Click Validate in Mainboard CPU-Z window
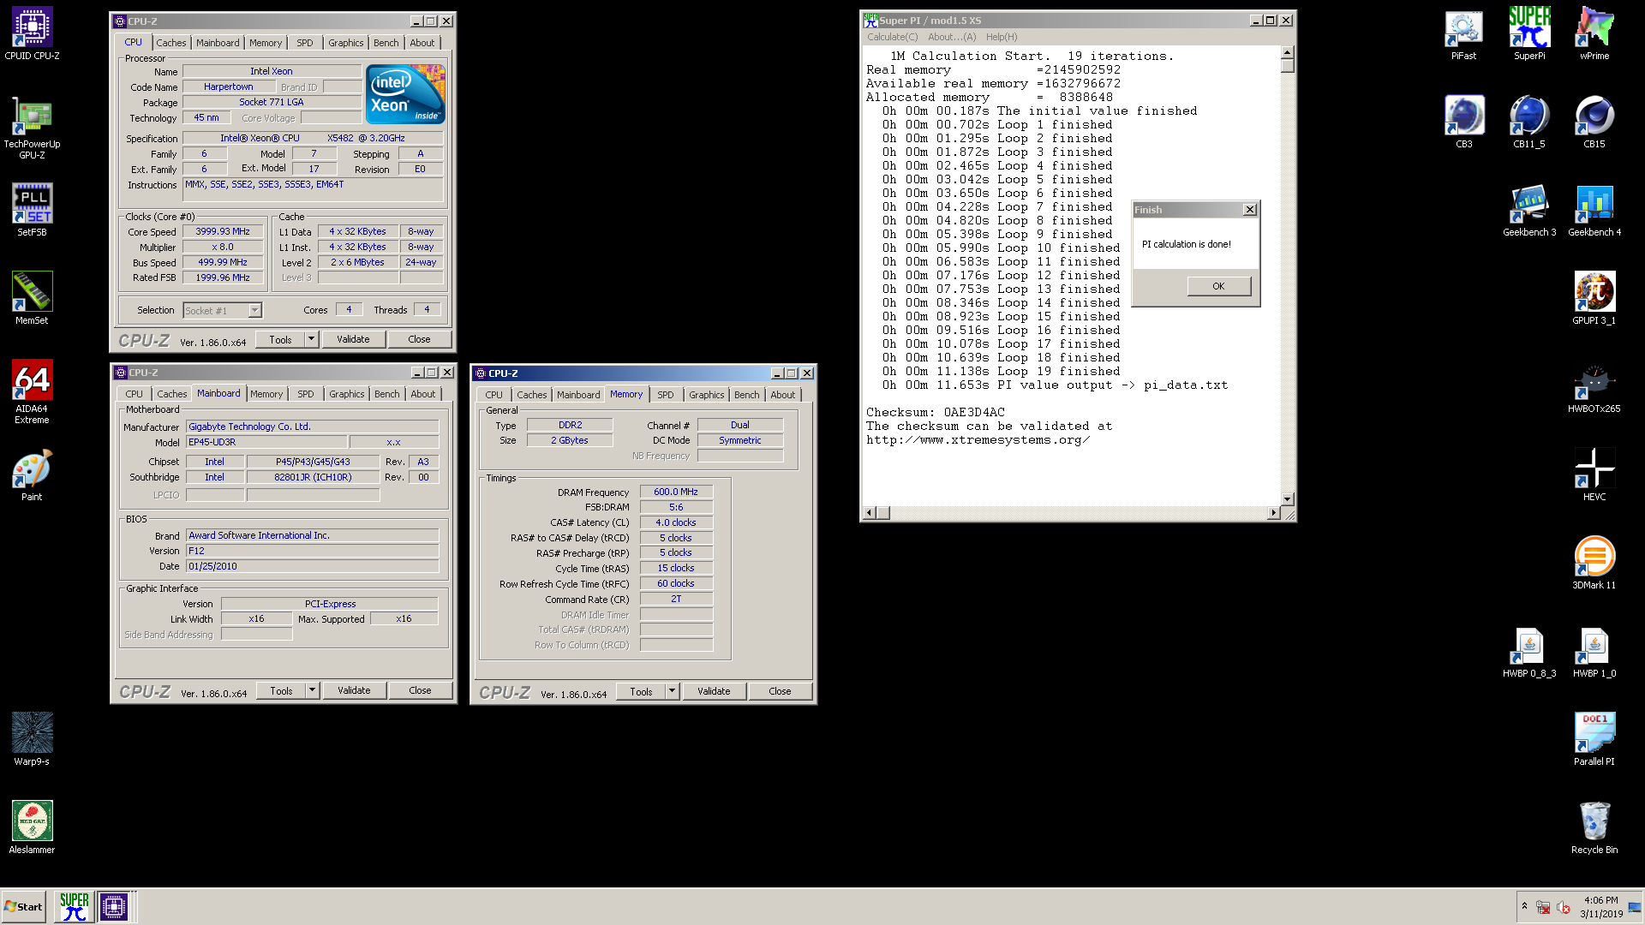Image resolution: width=1645 pixels, height=925 pixels. click(354, 690)
